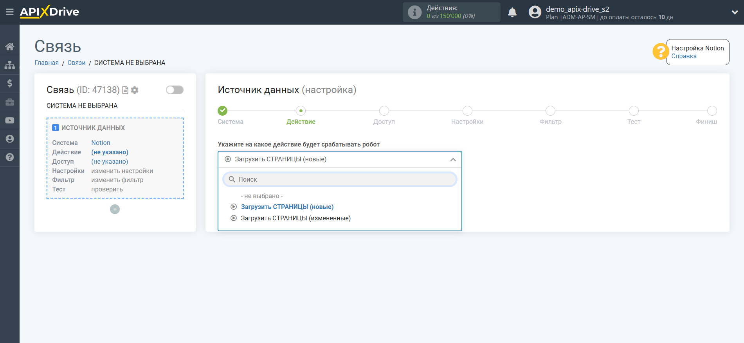Expand the user account menu chevron
The image size is (744, 343).
pos(735,12)
